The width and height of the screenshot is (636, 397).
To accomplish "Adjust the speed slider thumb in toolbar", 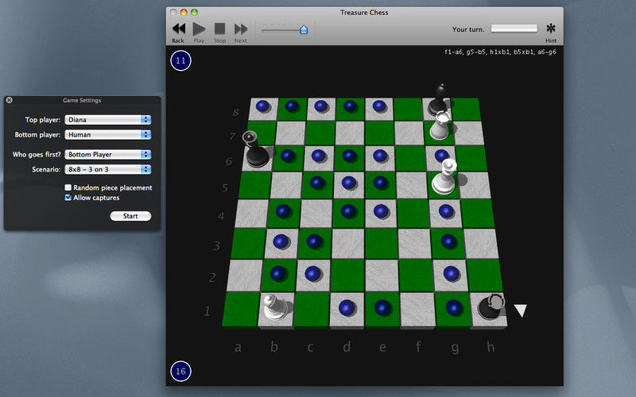I will 304,29.
